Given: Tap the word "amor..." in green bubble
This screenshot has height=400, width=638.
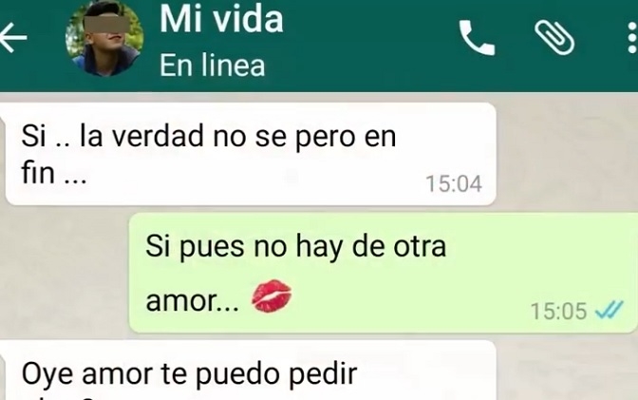Looking at the screenshot, I should (x=193, y=301).
